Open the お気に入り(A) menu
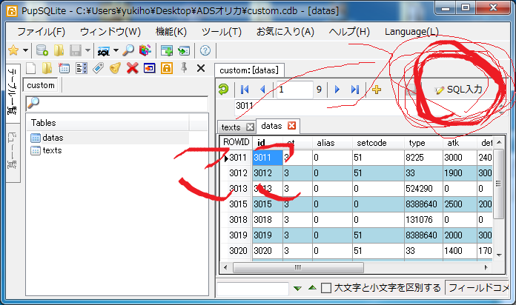The width and height of the screenshot is (516, 305). (285, 32)
